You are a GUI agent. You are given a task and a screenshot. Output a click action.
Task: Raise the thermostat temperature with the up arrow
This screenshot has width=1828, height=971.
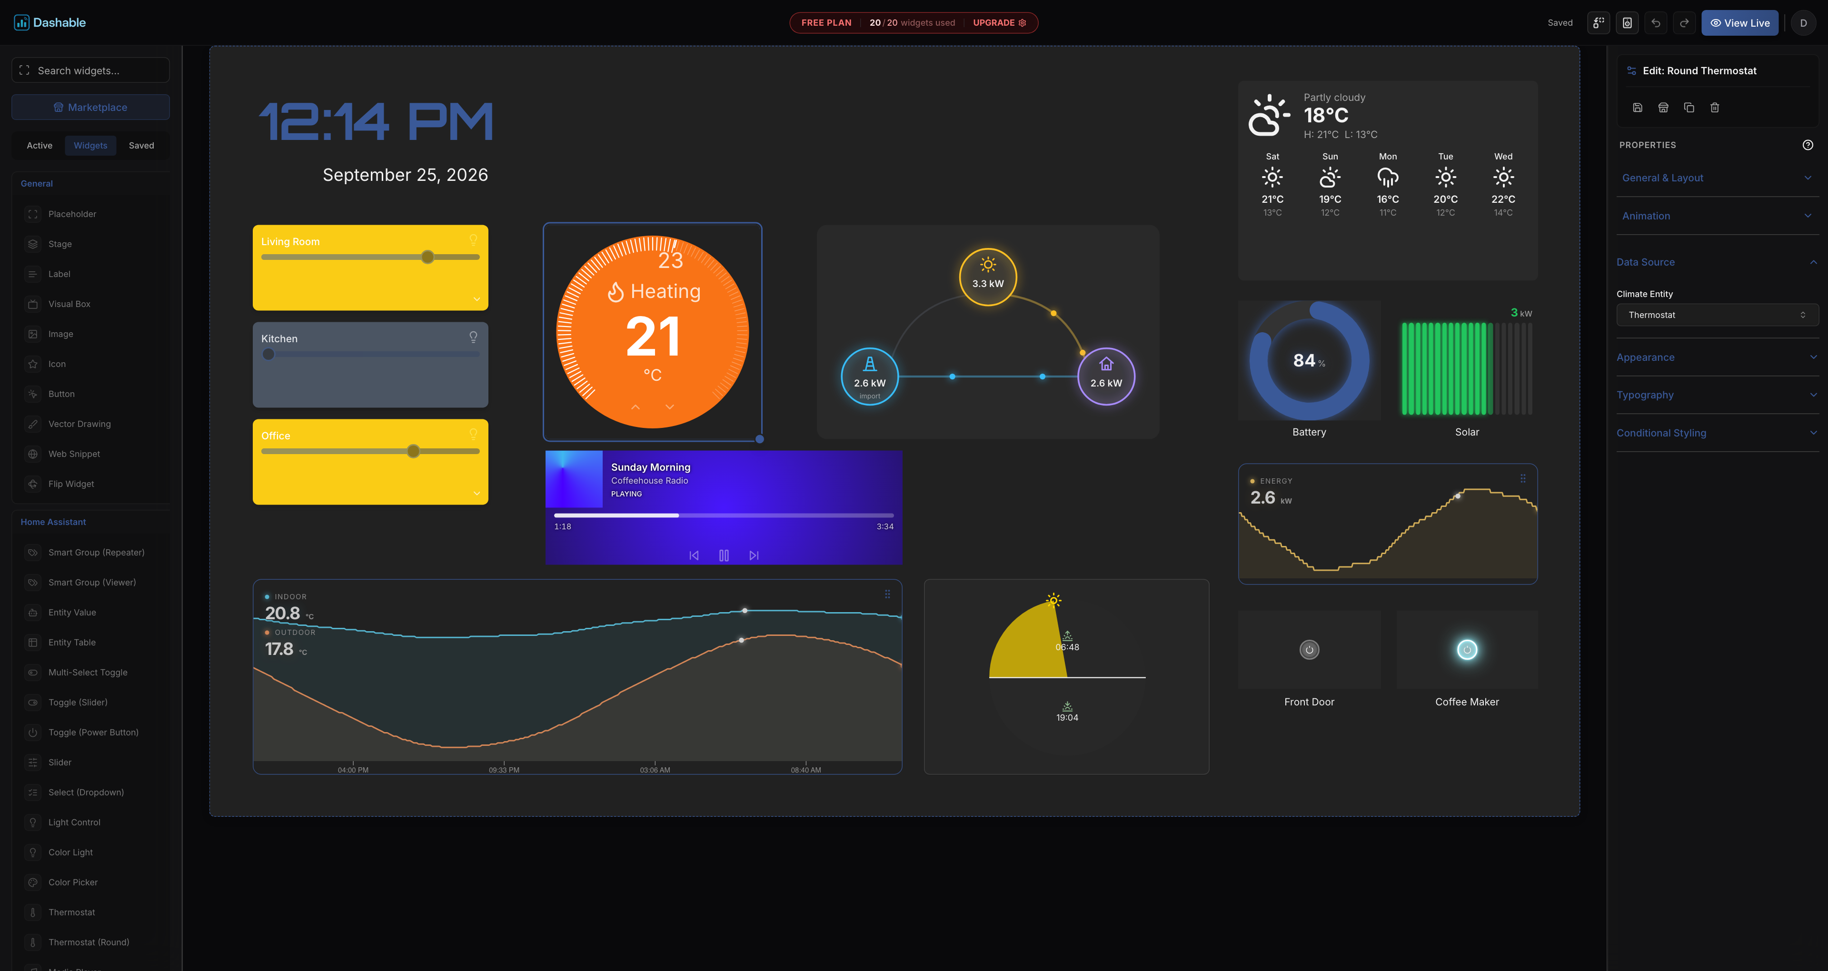(x=636, y=407)
